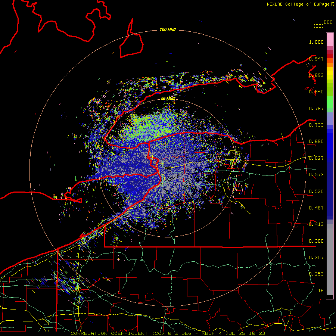Click the 0.307 scale value

[316, 258]
